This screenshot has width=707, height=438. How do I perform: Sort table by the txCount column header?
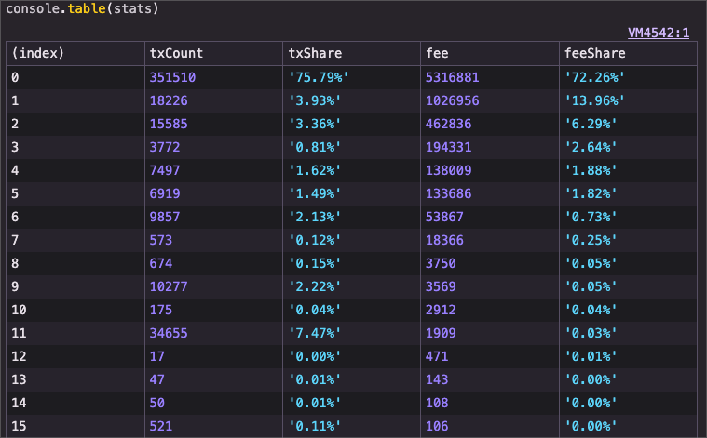coord(213,54)
